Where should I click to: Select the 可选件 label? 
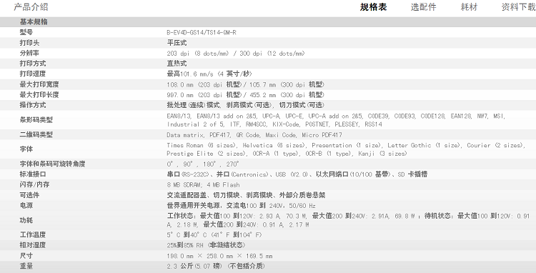click(29, 195)
